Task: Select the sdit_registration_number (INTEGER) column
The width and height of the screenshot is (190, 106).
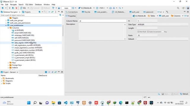Action: 28,45
